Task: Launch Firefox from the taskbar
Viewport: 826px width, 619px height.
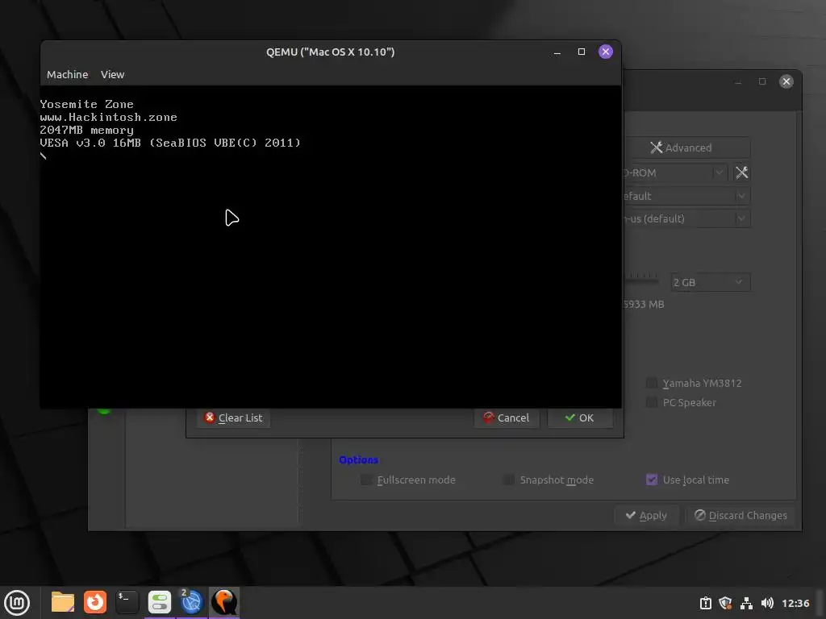Action: 95,603
